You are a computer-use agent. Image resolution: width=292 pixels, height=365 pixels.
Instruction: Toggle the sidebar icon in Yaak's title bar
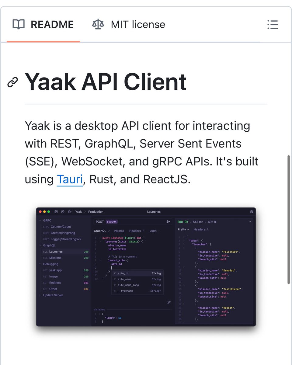pyautogui.click(x=56, y=211)
